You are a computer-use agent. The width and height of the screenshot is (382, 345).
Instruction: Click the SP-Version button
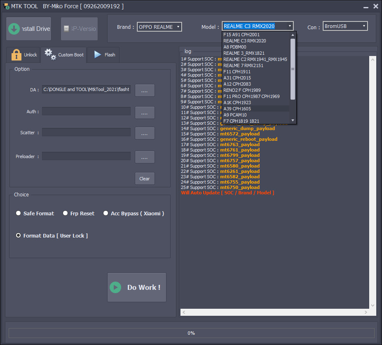pos(79,29)
